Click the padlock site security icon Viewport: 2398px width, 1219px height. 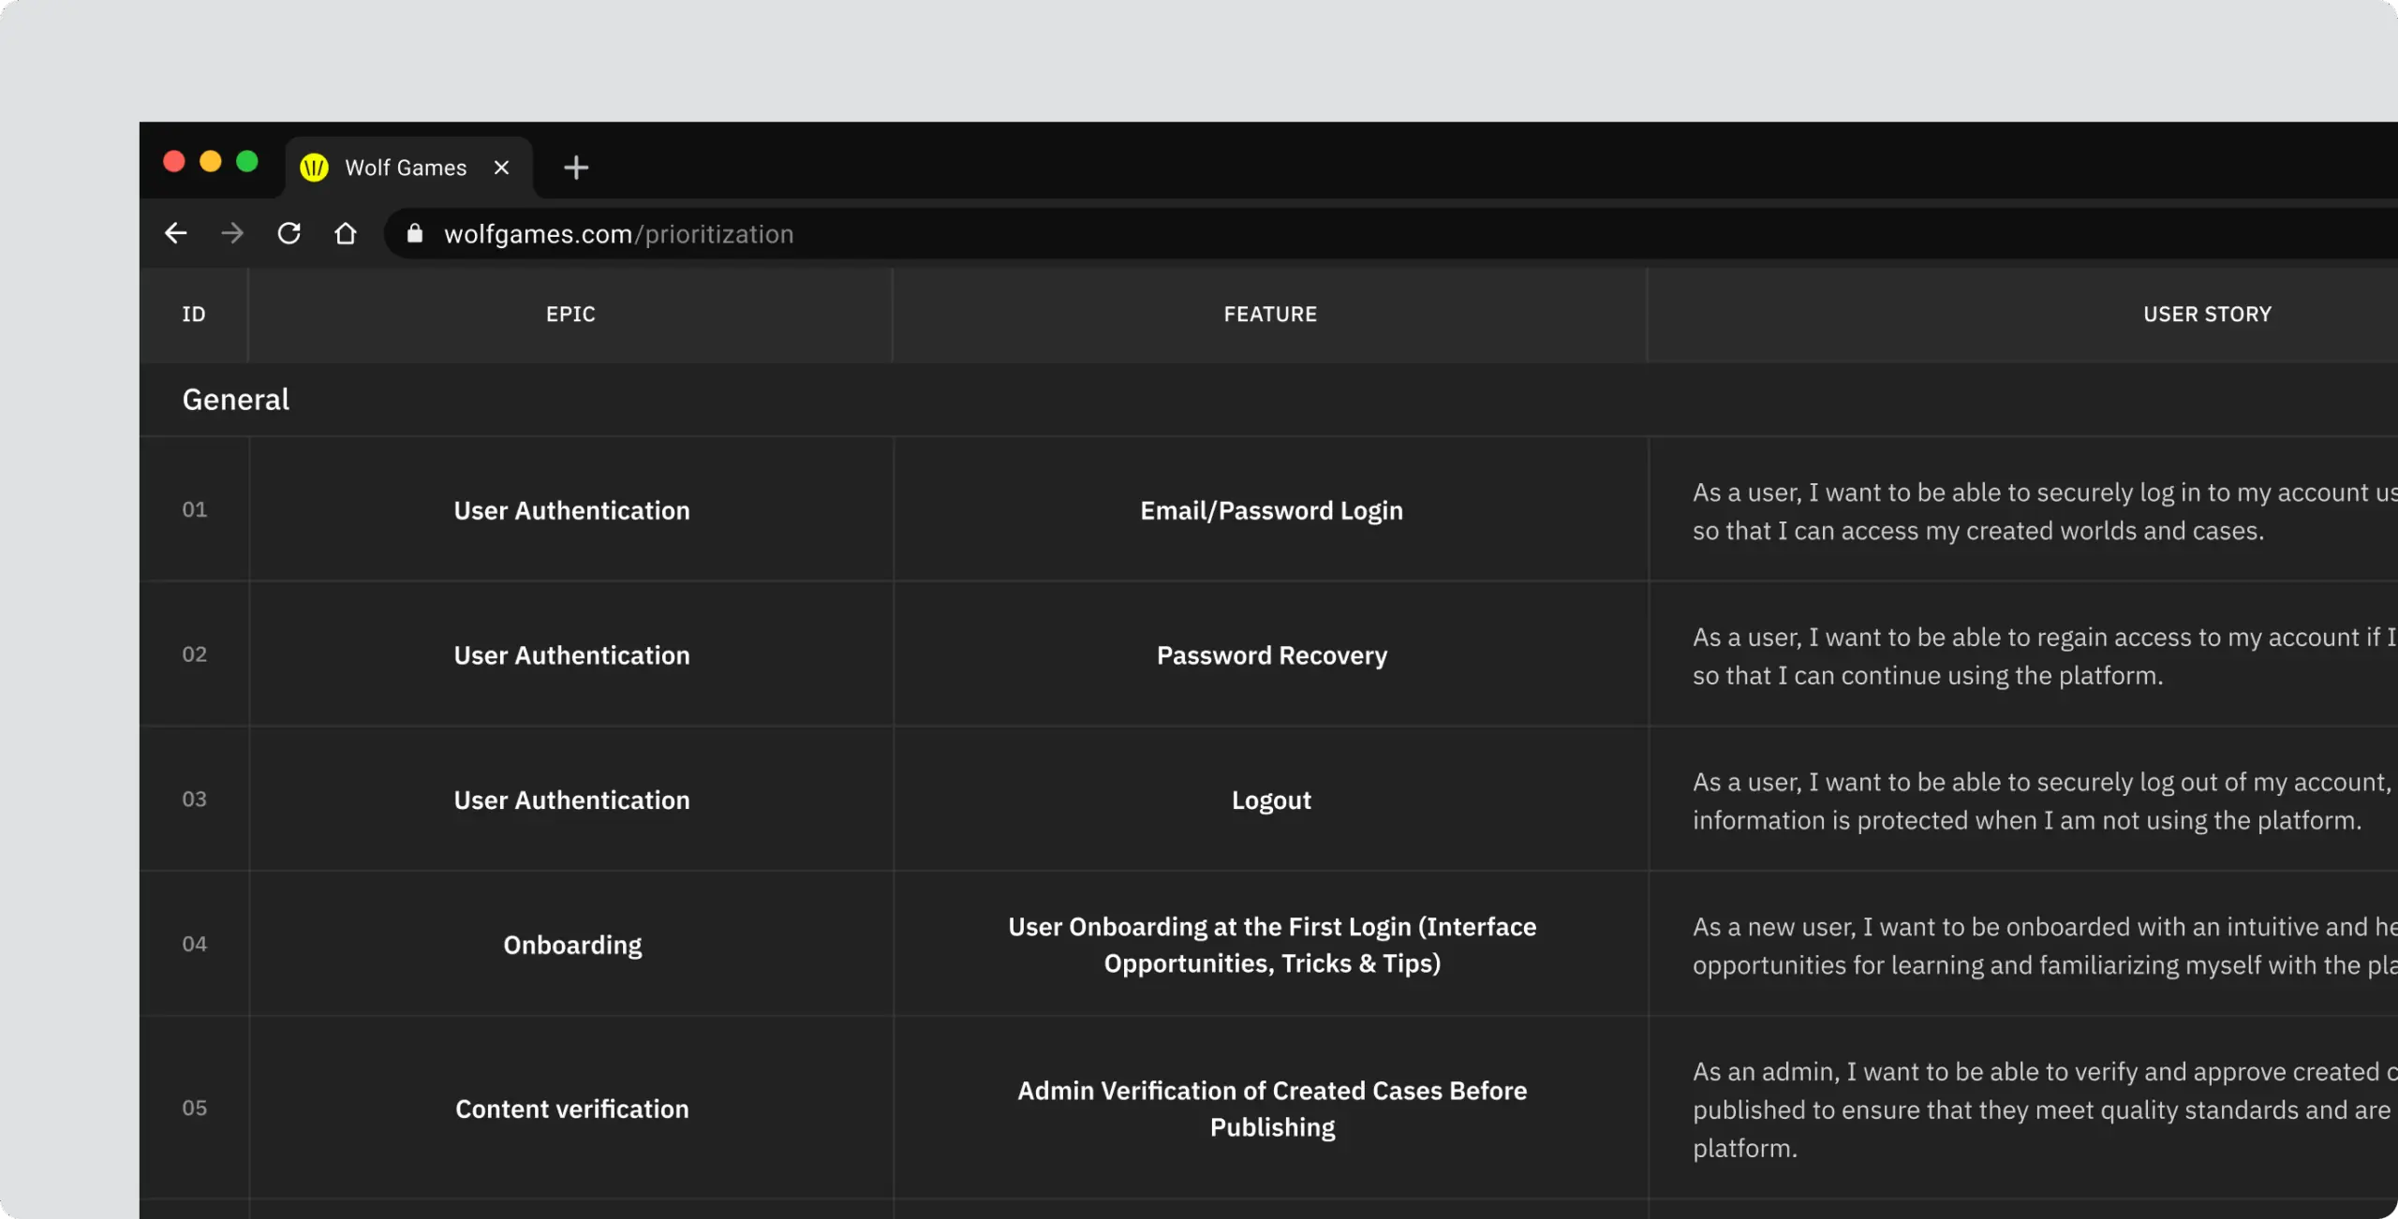[x=415, y=234]
